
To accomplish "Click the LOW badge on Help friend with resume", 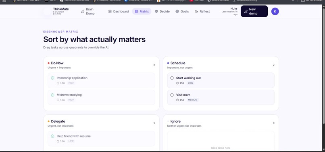I will pos(71,141).
